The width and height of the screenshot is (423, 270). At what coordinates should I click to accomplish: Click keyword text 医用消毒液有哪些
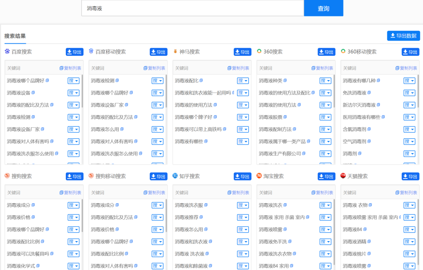click(361, 117)
